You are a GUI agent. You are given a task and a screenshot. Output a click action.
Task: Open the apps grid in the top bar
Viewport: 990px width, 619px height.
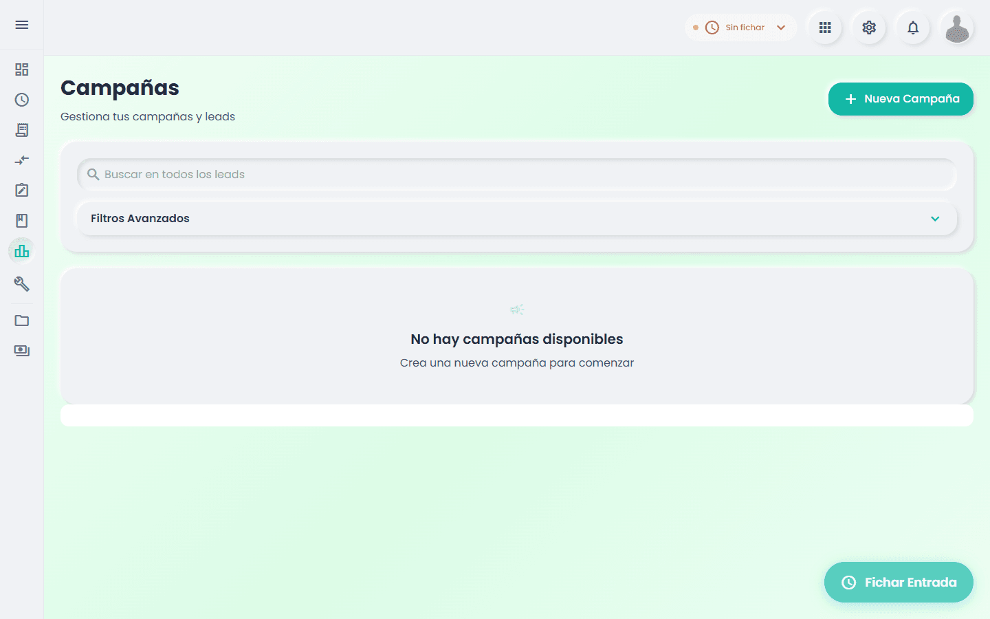click(x=825, y=28)
